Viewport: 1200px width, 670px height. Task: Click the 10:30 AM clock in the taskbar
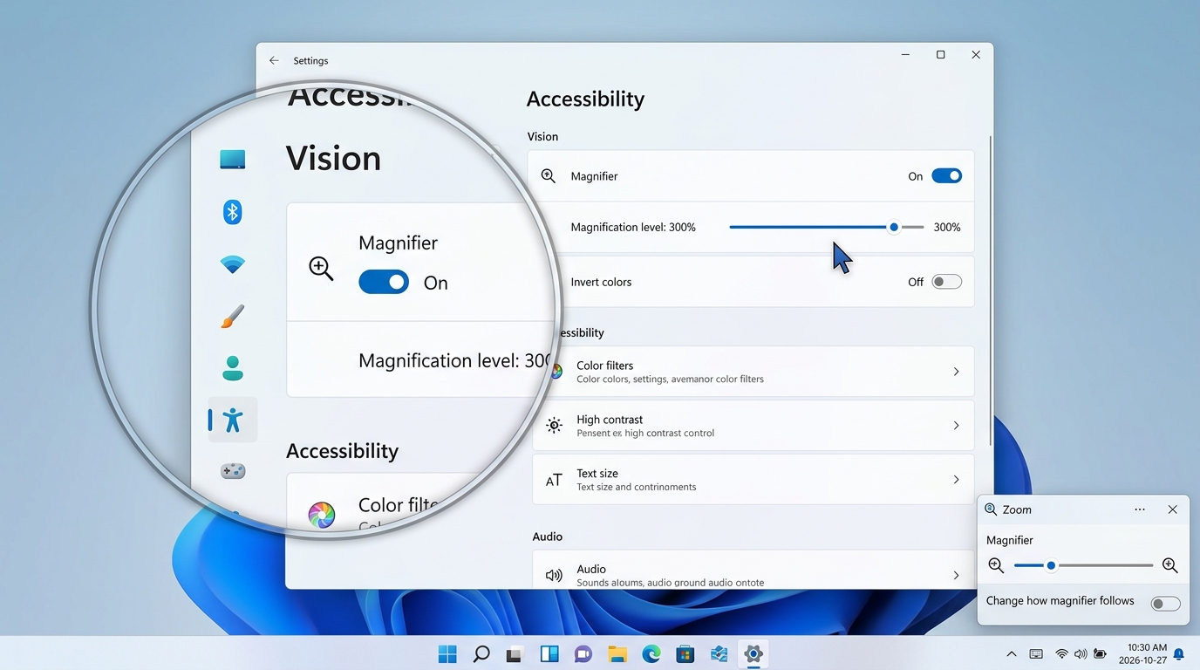[x=1147, y=647]
